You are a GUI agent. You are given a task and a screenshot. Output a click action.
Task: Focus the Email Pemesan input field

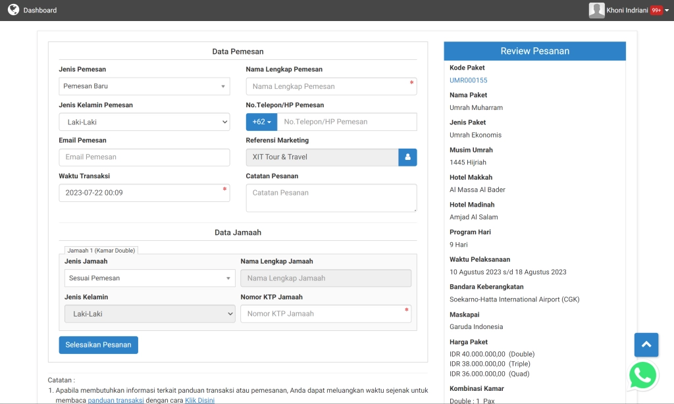coord(144,157)
